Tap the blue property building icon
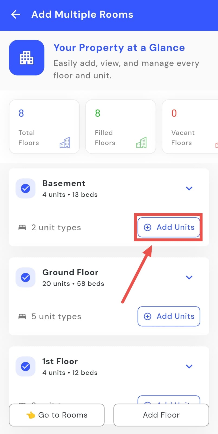 [x=27, y=58]
